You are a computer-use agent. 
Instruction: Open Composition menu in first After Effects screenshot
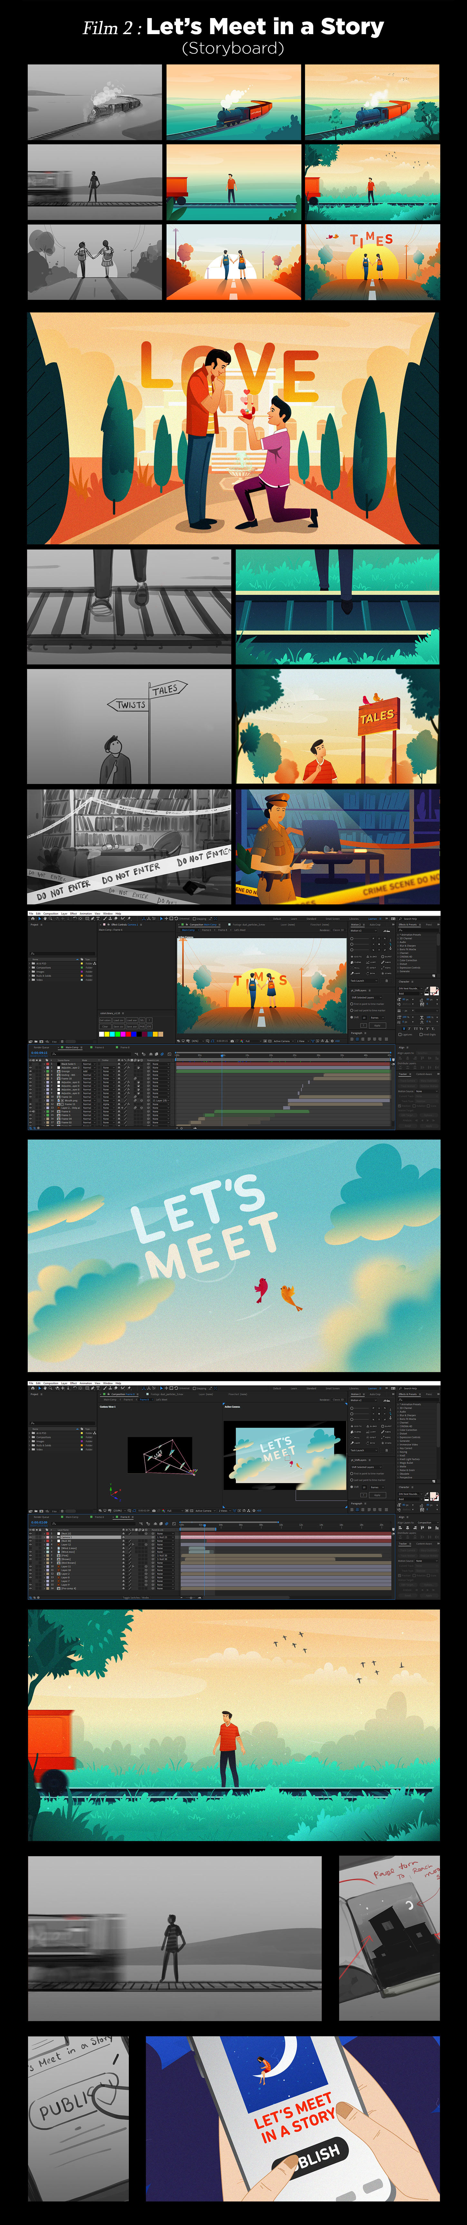(51, 913)
